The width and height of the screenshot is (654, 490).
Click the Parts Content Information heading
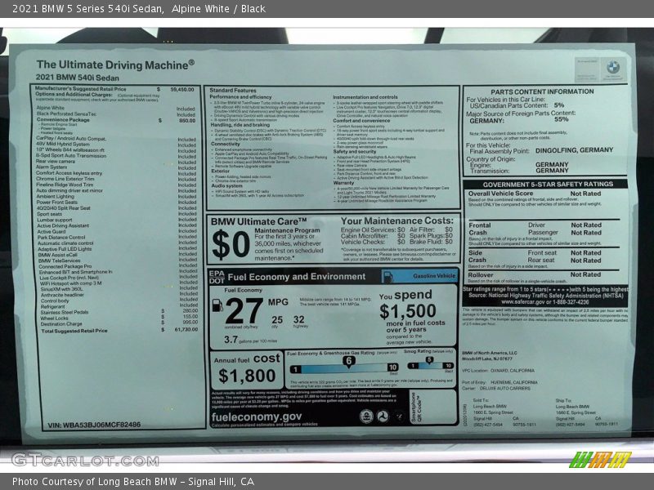[x=542, y=91]
